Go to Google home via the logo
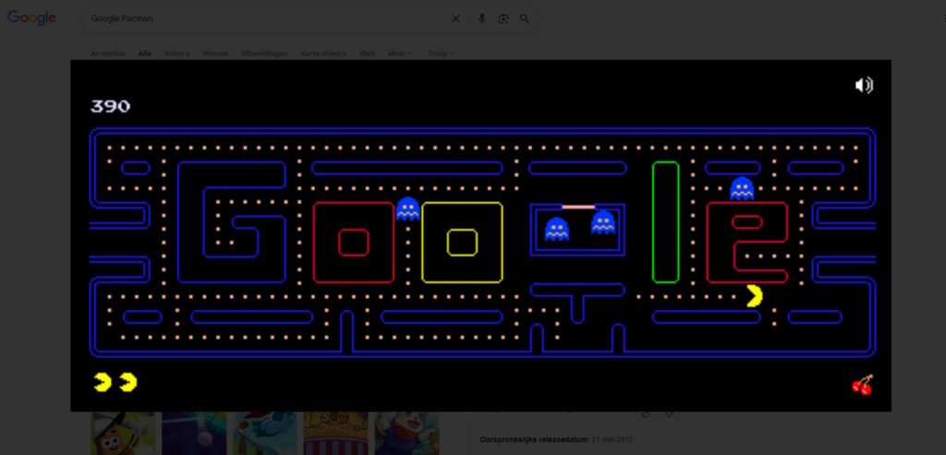The width and height of the screenshot is (946, 455). 31,18
